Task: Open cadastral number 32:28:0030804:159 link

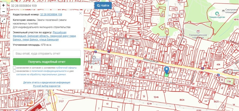Action: 51,15
